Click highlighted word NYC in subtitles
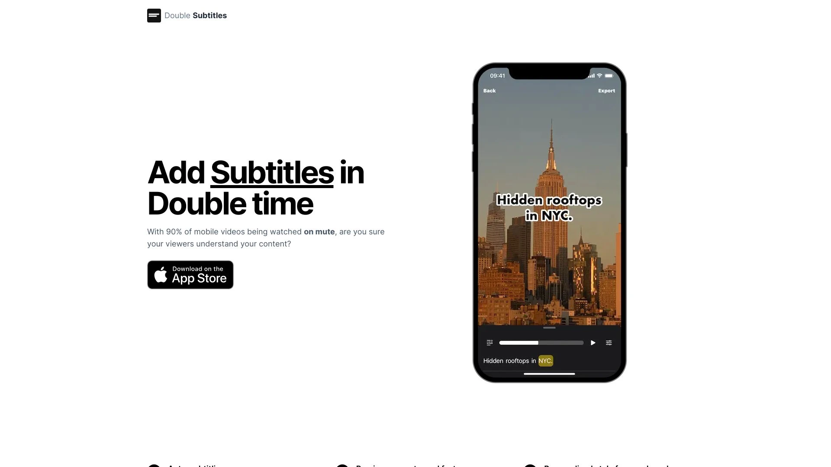The image size is (831, 467). (x=545, y=360)
